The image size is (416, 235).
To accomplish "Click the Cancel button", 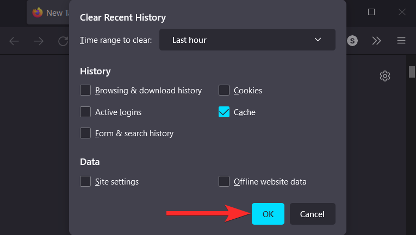I will tap(312, 214).
